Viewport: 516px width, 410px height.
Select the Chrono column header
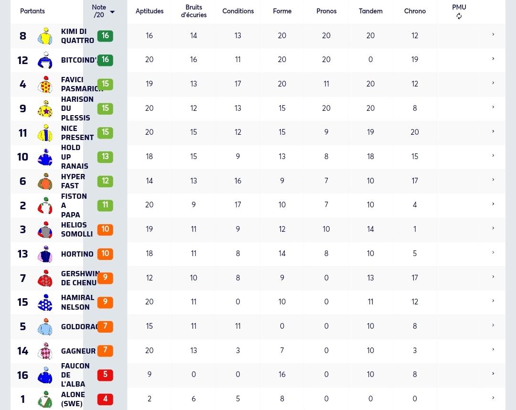pos(415,11)
